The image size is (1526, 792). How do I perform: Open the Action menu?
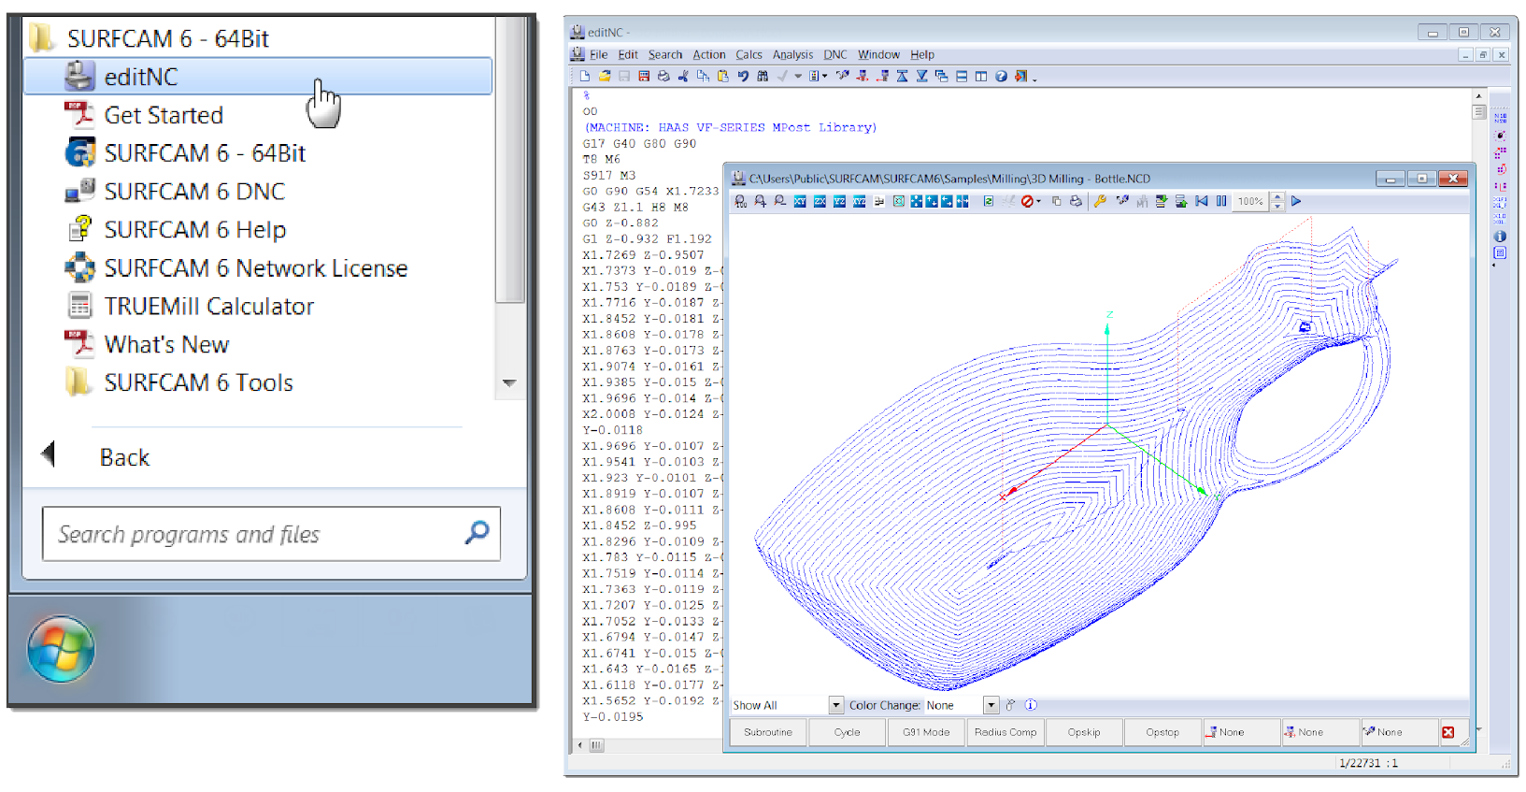coord(709,54)
